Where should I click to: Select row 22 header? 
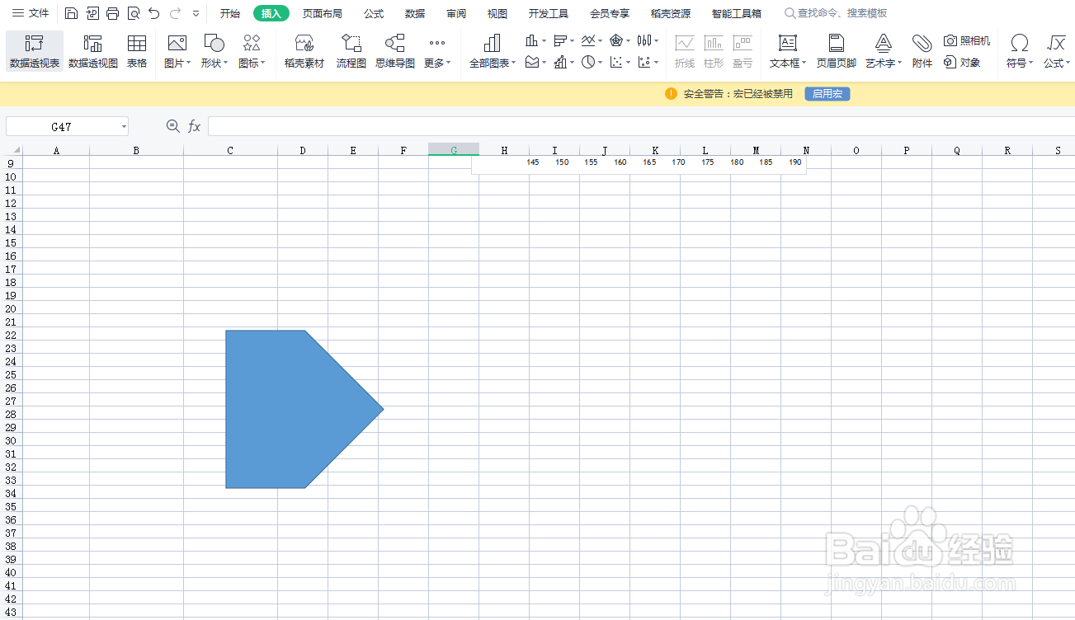click(x=12, y=335)
